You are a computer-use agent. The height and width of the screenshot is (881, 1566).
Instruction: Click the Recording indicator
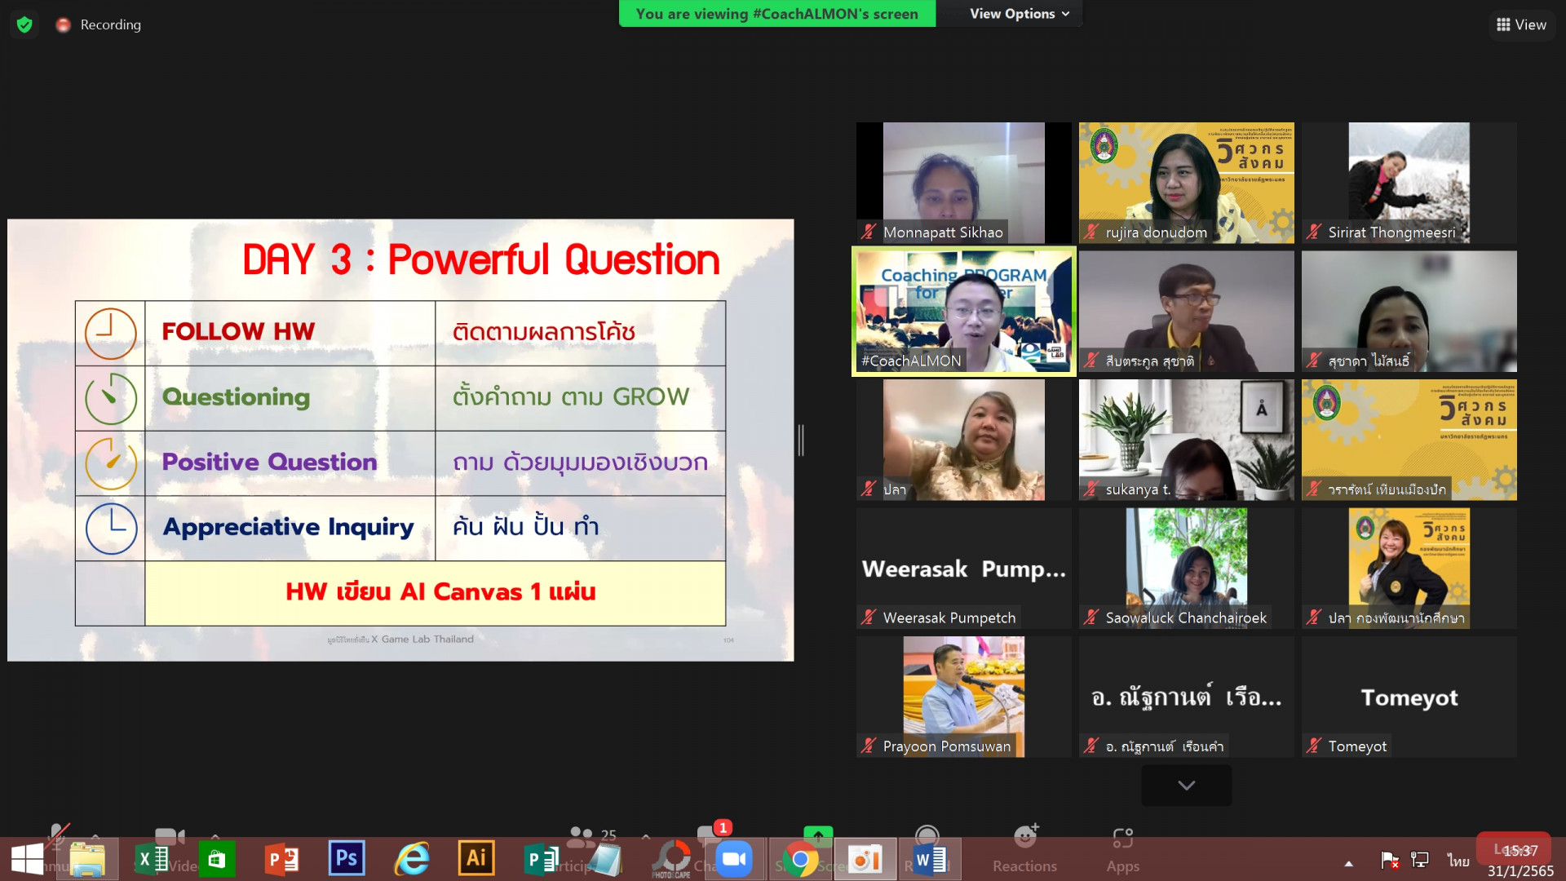[x=98, y=24]
